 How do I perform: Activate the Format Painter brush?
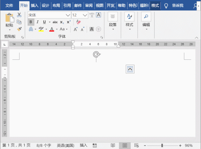[x=19, y=29]
